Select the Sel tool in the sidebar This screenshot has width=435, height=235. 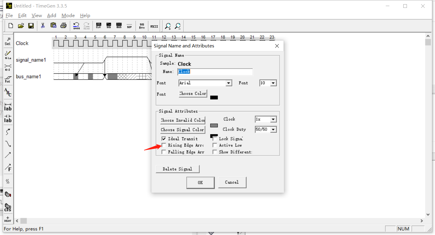tap(8, 41)
